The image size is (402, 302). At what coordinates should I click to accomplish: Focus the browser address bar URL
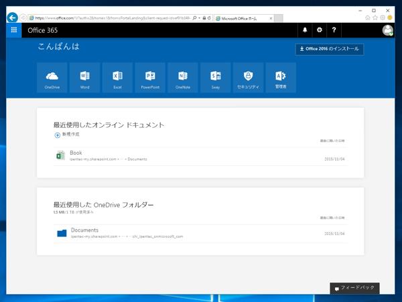pyautogui.click(x=113, y=18)
